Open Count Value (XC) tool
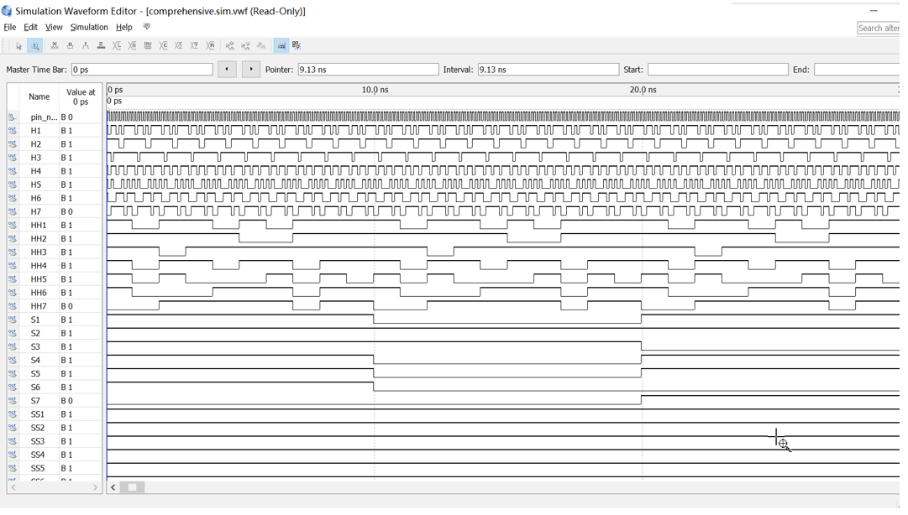Viewport: 908px width, 515px height. pyautogui.click(x=164, y=45)
